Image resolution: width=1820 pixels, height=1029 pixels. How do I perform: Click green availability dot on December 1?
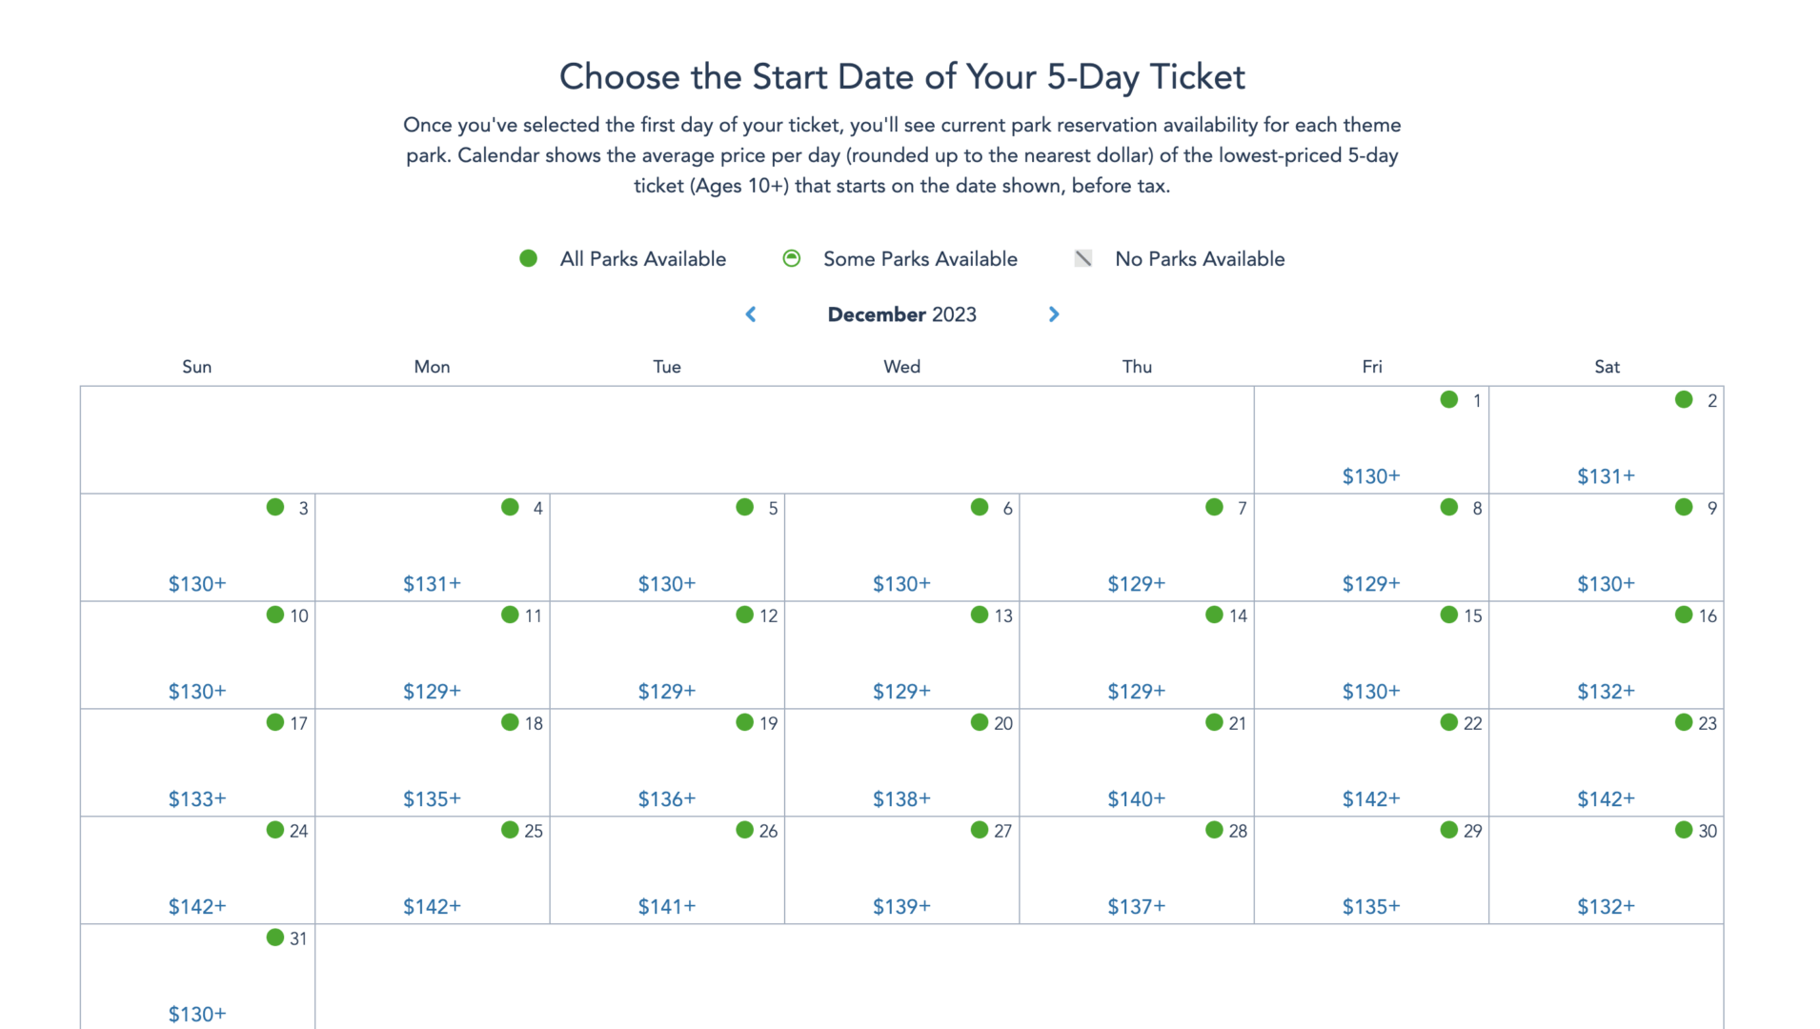click(x=1448, y=399)
